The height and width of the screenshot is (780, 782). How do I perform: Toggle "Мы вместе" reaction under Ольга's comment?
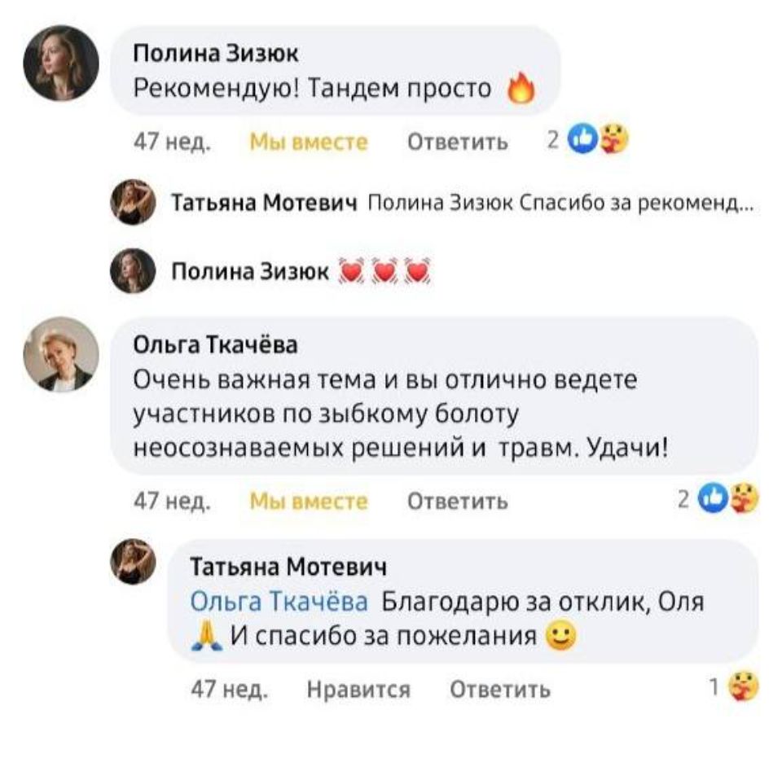(x=309, y=501)
